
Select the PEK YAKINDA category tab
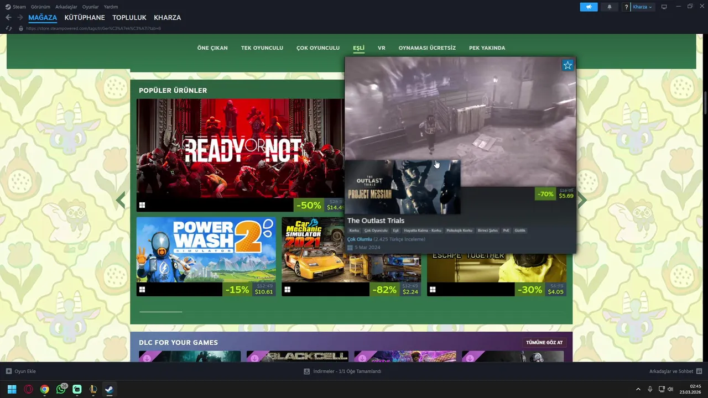[487, 48]
